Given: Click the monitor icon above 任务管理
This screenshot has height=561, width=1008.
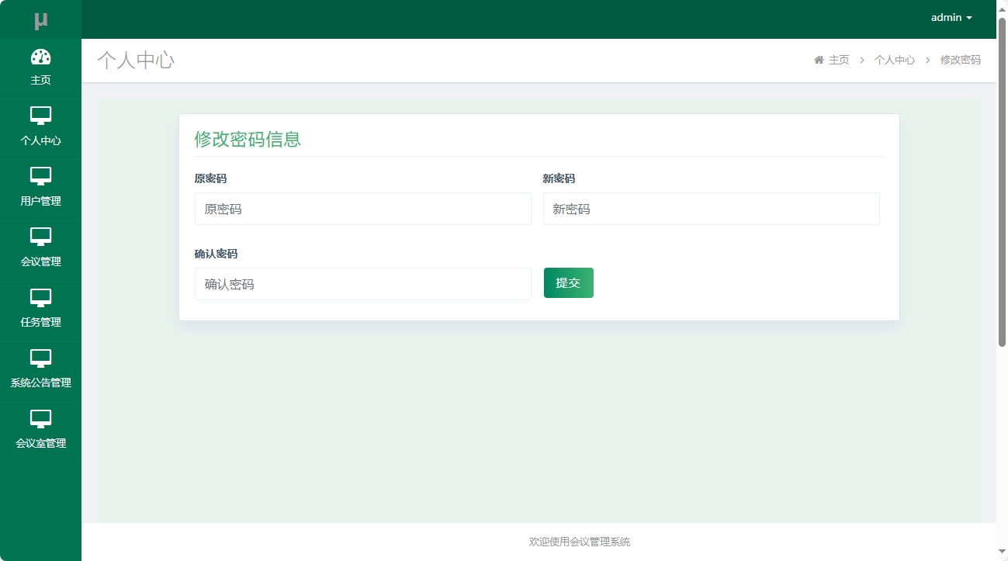Looking at the screenshot, I should [41, 298].
